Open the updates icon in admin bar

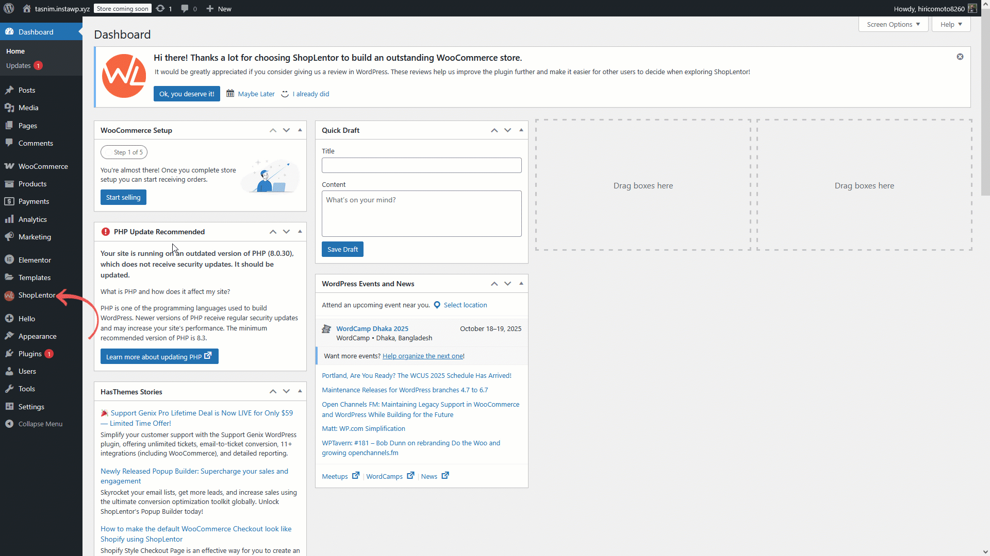pos(161,8)
